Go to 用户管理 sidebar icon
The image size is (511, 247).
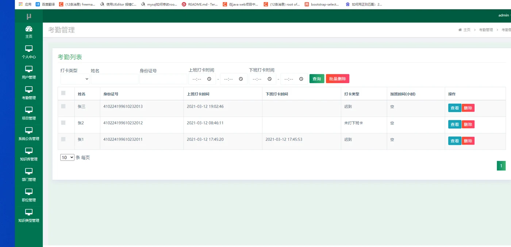point(29,69)
